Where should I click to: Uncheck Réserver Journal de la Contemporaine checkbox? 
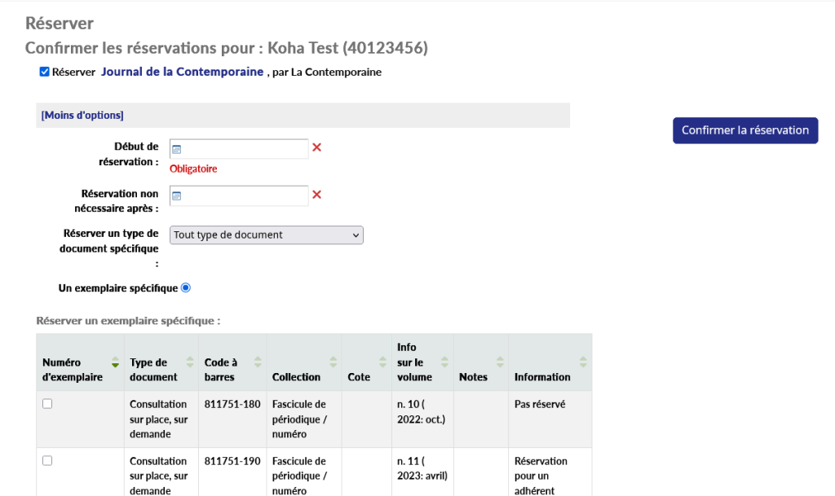coord(45,72)
